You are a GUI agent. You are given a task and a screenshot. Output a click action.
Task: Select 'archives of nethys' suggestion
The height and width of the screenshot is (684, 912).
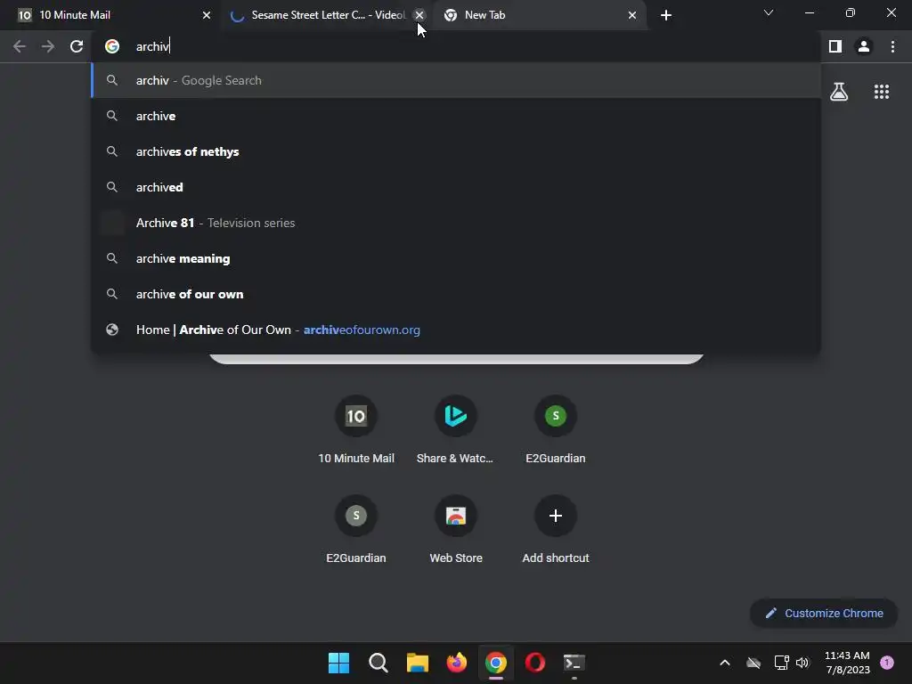pyautogui.click(x=455, y=151)
